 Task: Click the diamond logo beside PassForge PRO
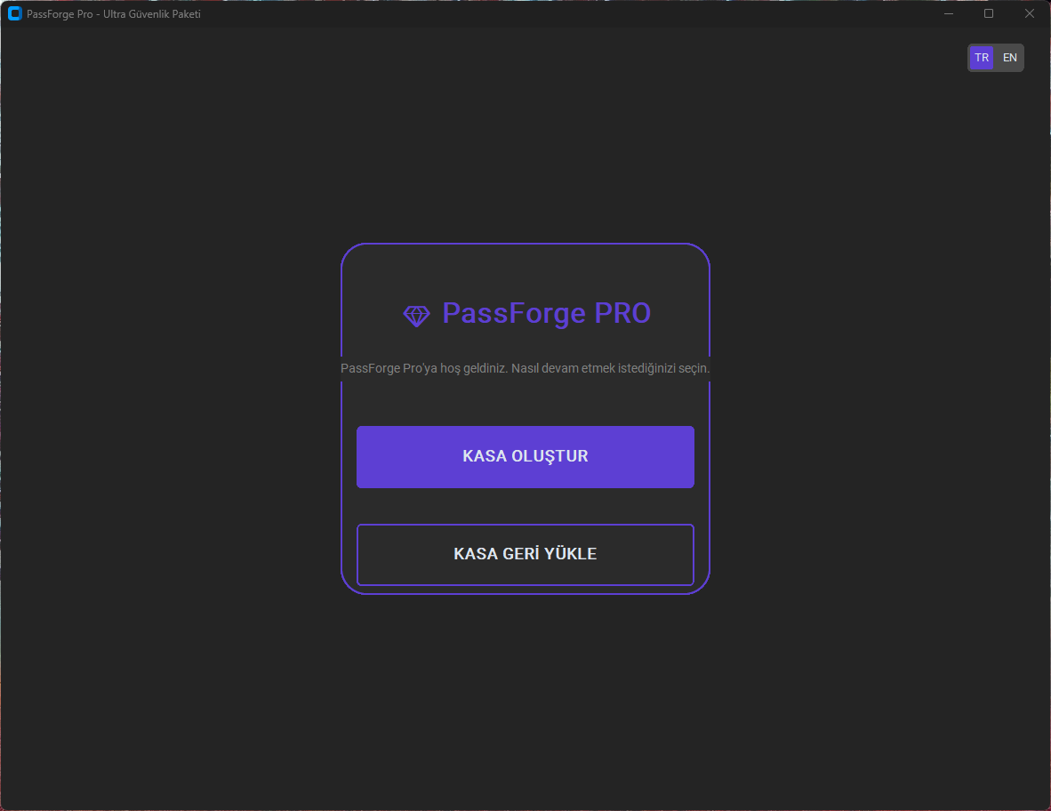pyautogui.click(x=416, y=315)
